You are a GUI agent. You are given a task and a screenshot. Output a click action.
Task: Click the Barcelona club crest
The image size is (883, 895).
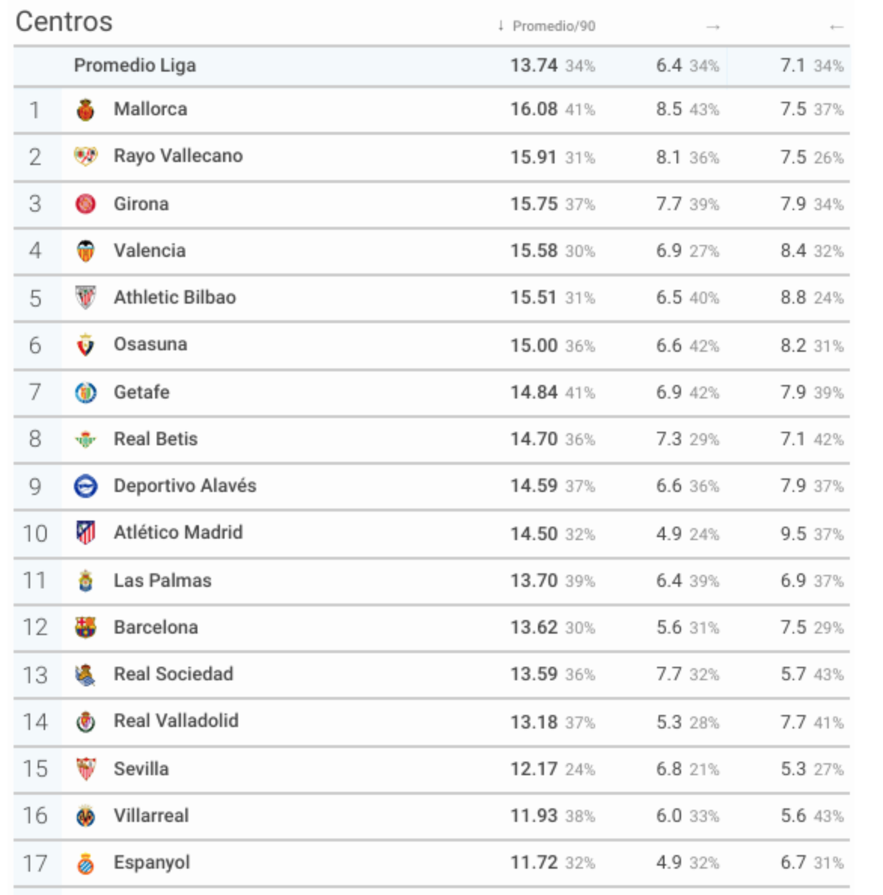click(86, 628)
